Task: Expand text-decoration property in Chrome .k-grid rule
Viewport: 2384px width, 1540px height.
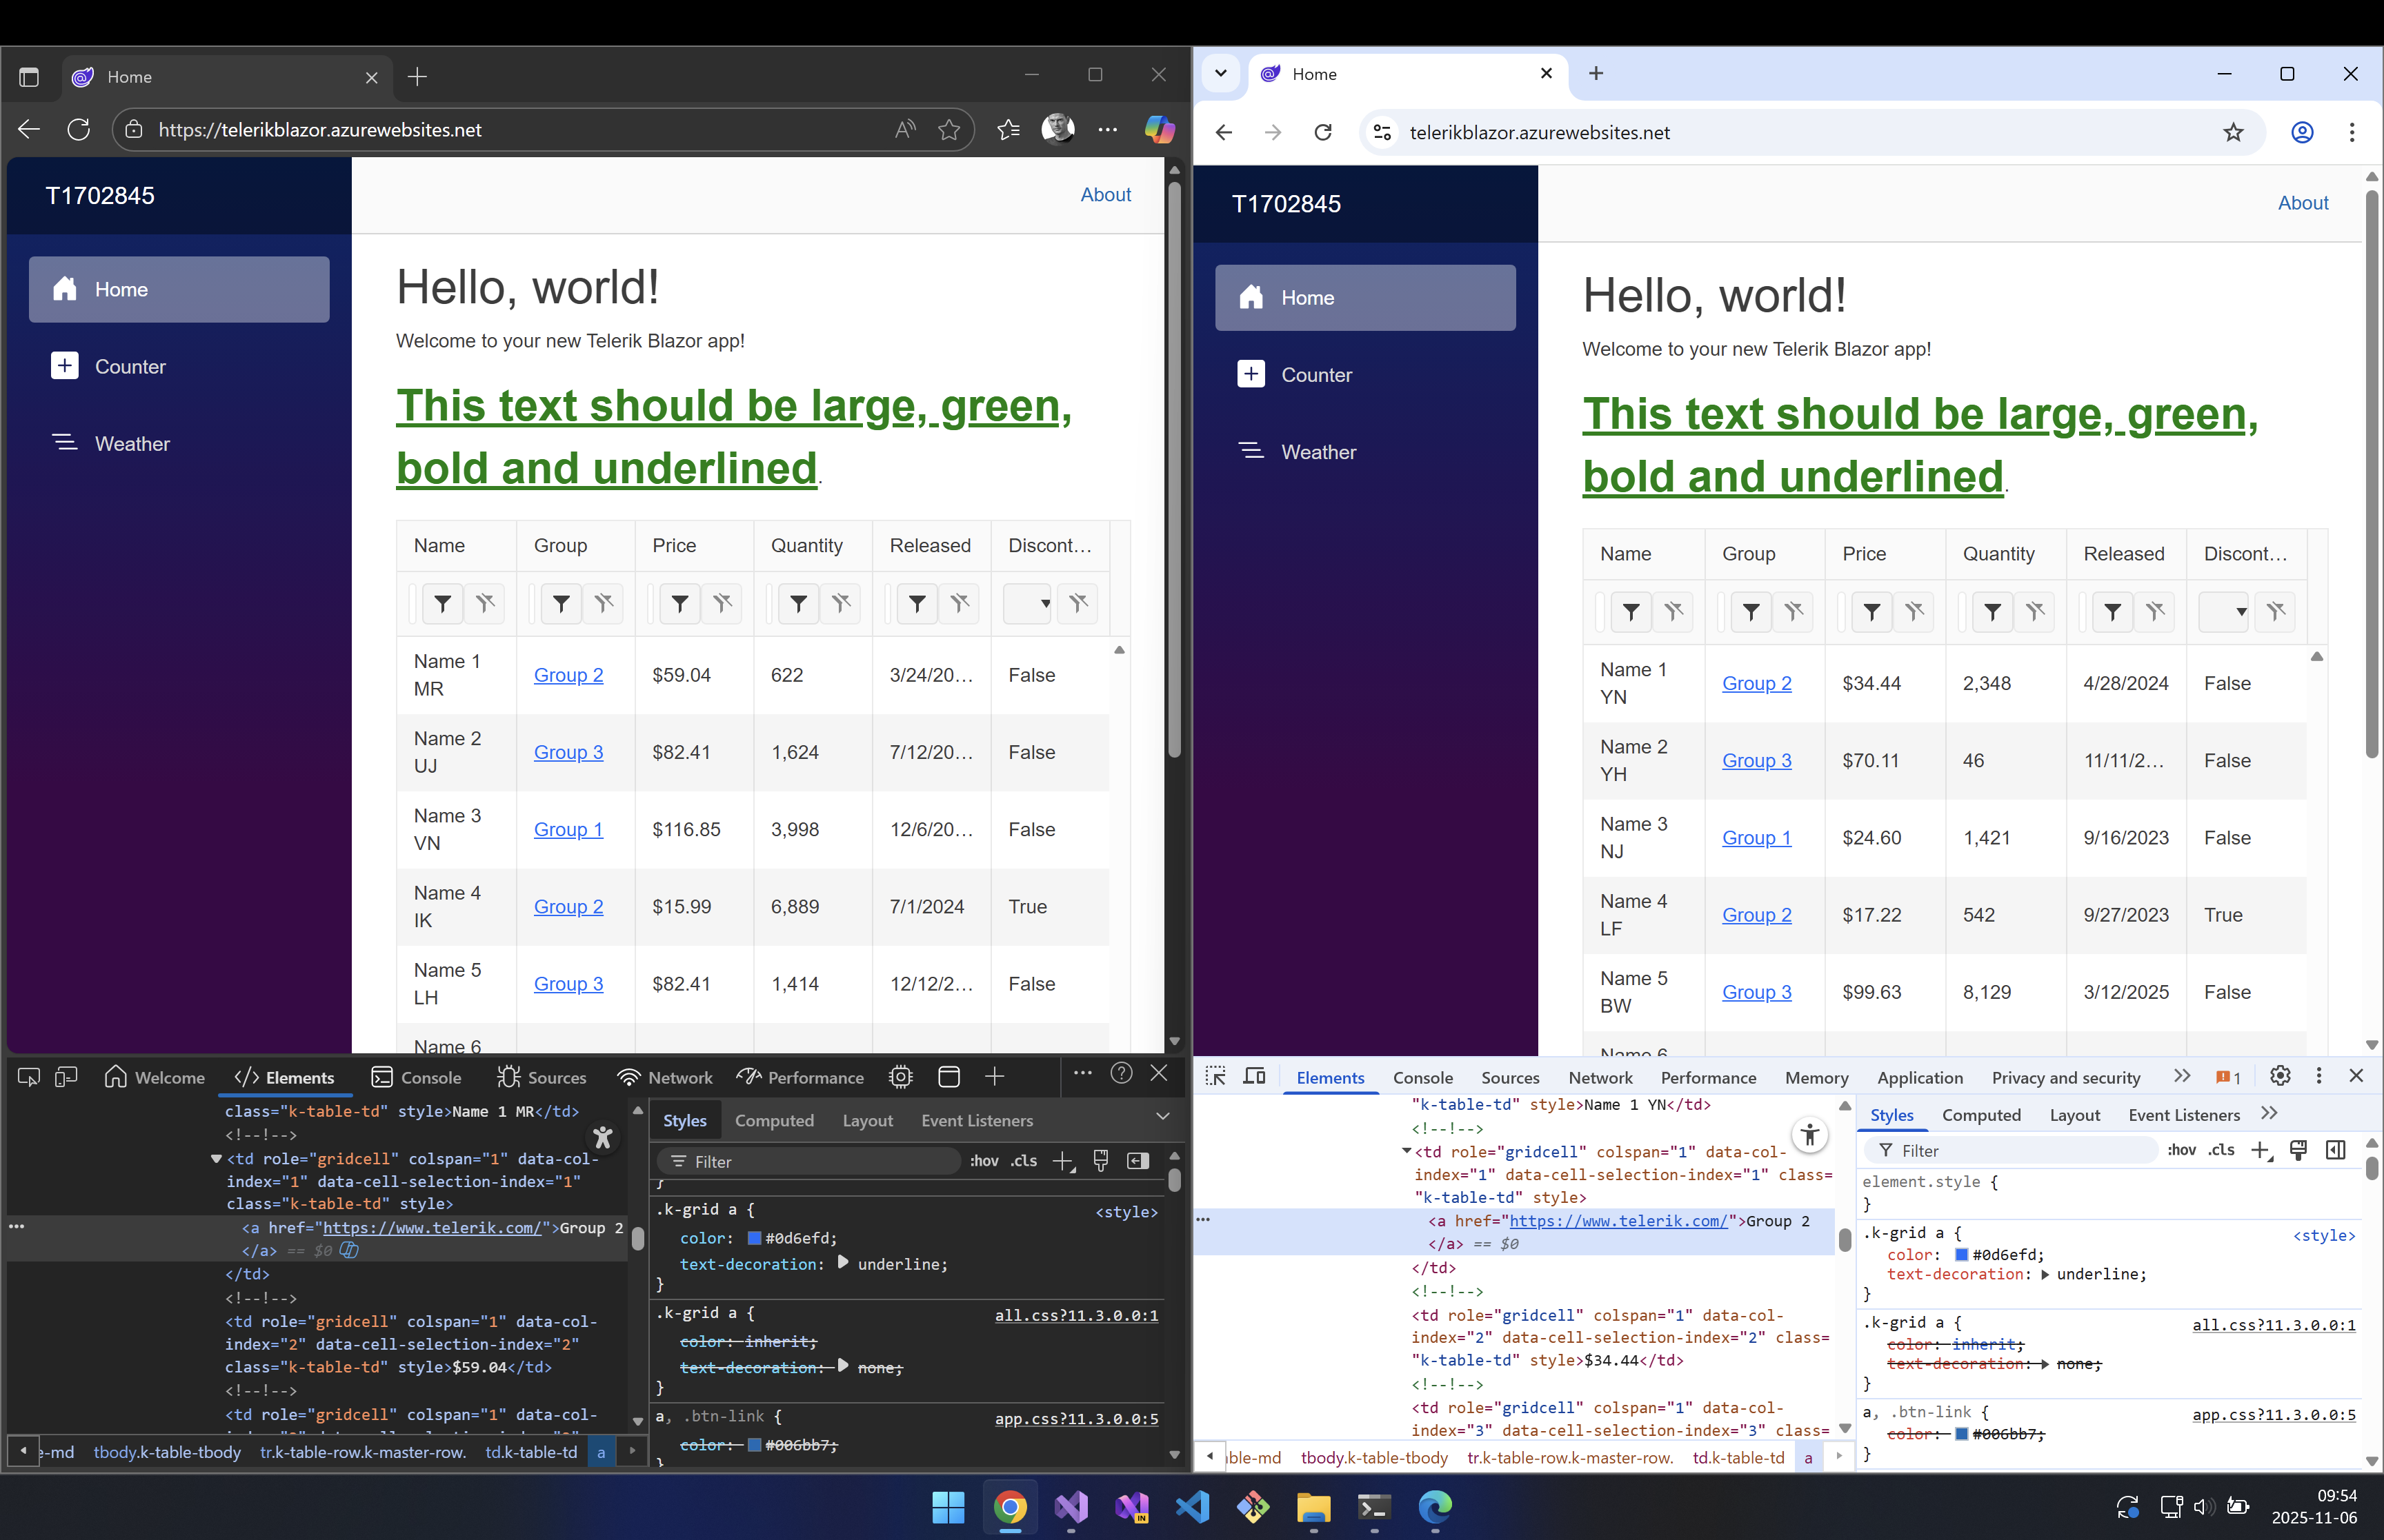Action: 2044,1275
